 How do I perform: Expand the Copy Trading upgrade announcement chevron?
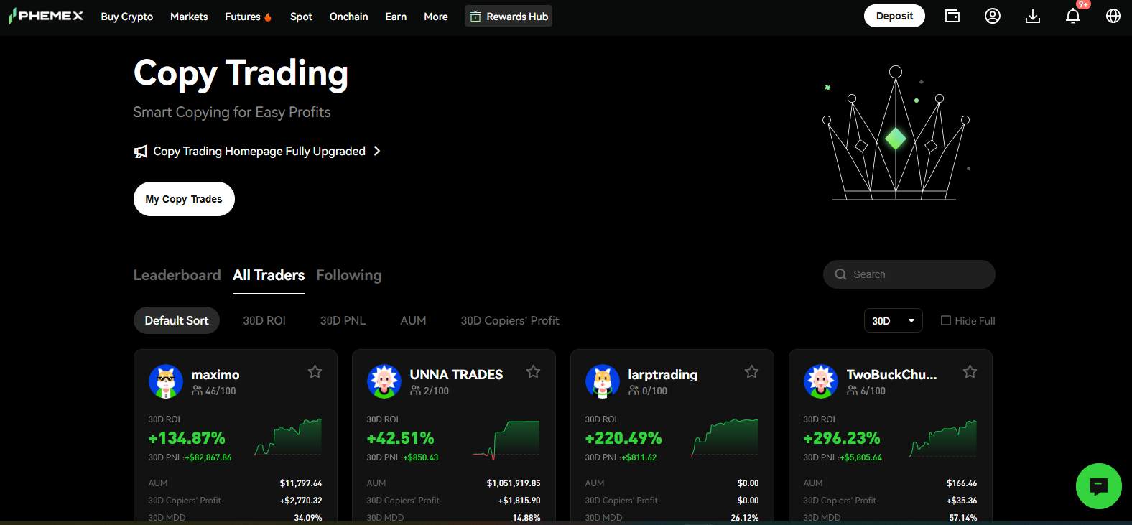[x=377, y=151]
